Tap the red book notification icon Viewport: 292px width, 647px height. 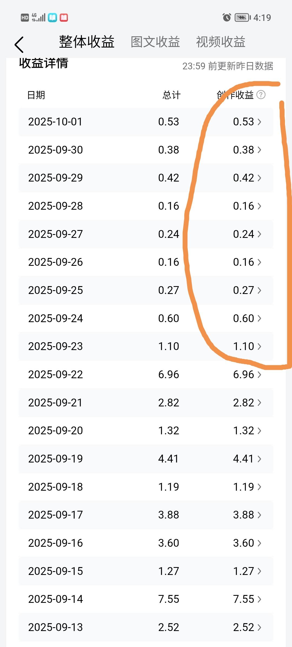point(64,18)
